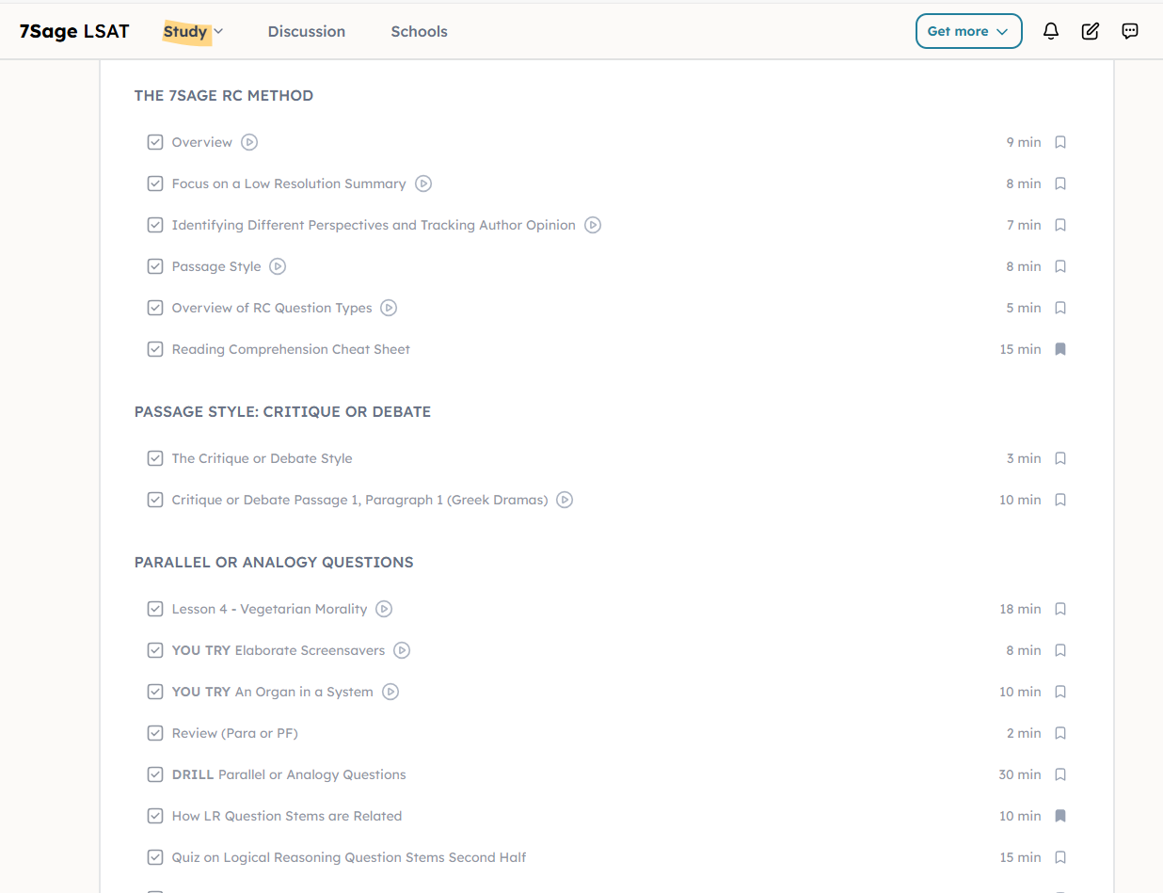
Task: Remove bookmark from Reading Comprehension Cheat Sheet
Action: 1060,349
